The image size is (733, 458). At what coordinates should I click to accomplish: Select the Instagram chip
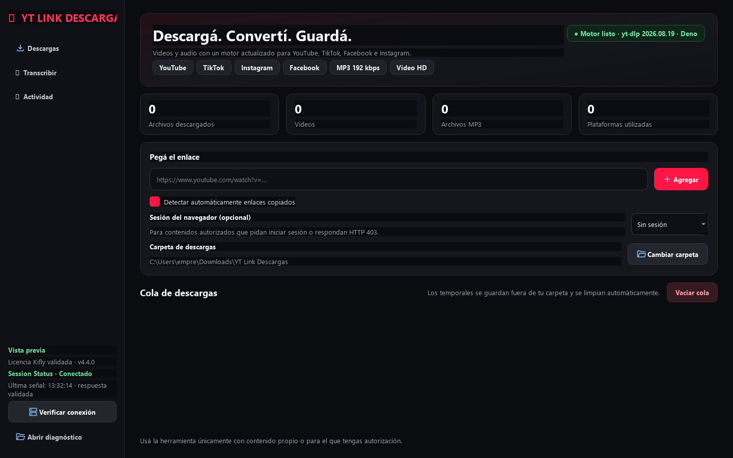click(x=257, y=68)
